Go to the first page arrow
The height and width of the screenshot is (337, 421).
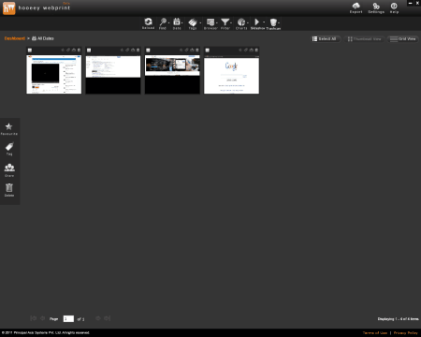33,318
